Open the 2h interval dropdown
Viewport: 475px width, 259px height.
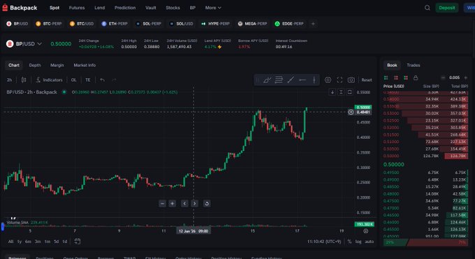(9, 80)
